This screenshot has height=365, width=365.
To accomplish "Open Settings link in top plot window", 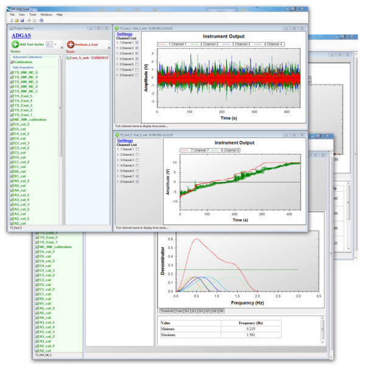I will pos(124,34).
